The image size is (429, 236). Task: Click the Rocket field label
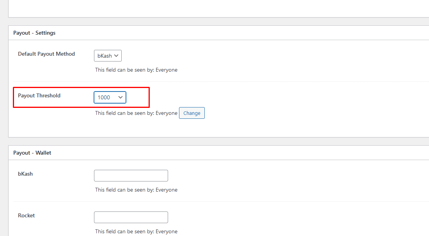(26, 215)
